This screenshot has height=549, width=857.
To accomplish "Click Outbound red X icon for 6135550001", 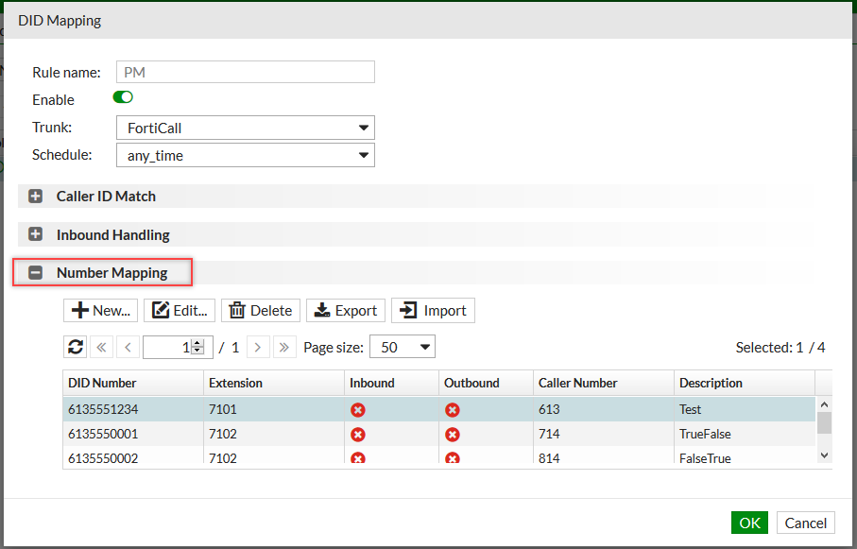I will 452,434.
